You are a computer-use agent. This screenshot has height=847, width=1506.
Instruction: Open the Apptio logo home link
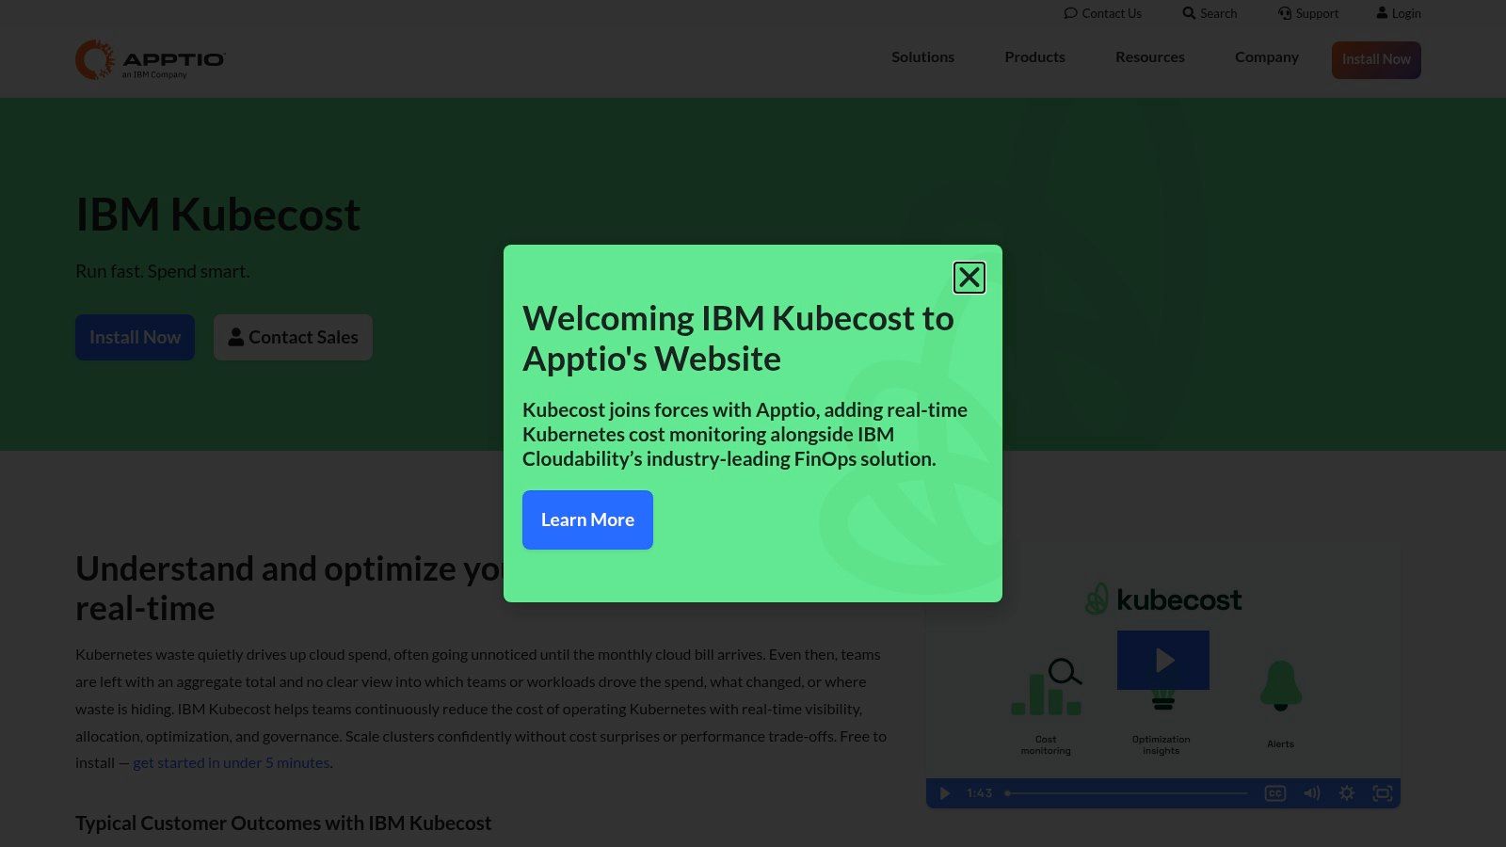coord(151,60)
